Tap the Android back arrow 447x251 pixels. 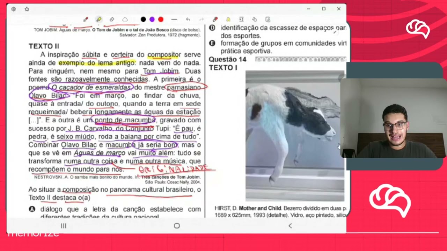point(290,226)
